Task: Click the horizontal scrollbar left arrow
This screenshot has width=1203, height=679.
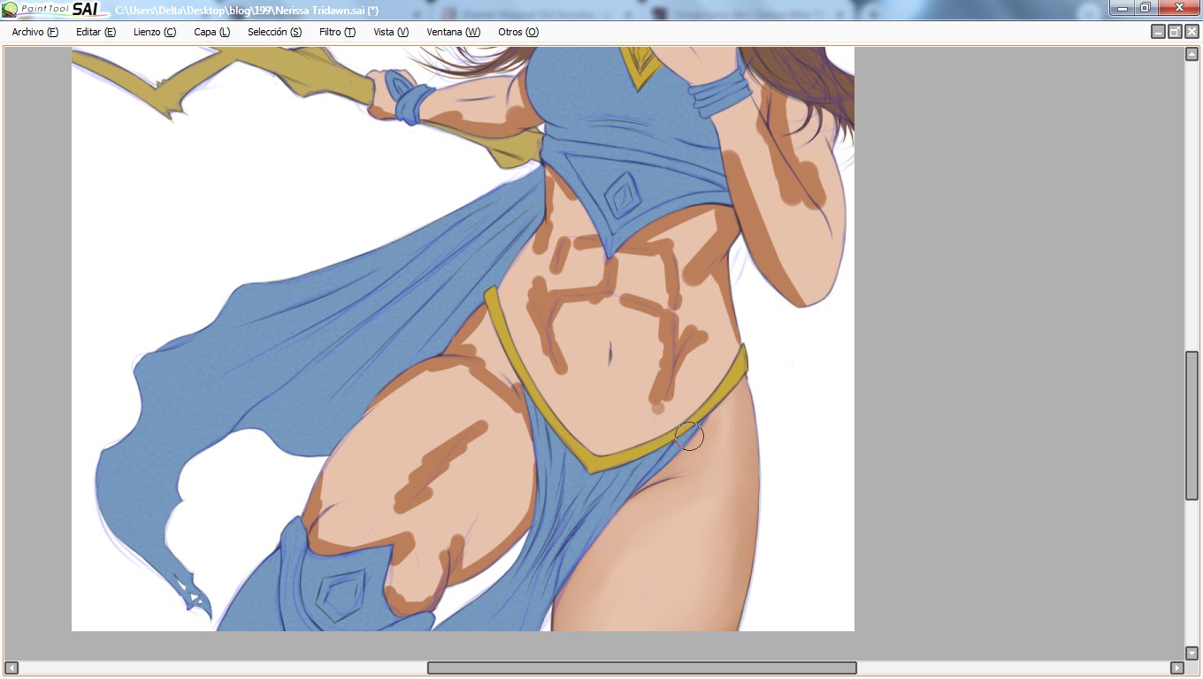Action: point(11,668)
